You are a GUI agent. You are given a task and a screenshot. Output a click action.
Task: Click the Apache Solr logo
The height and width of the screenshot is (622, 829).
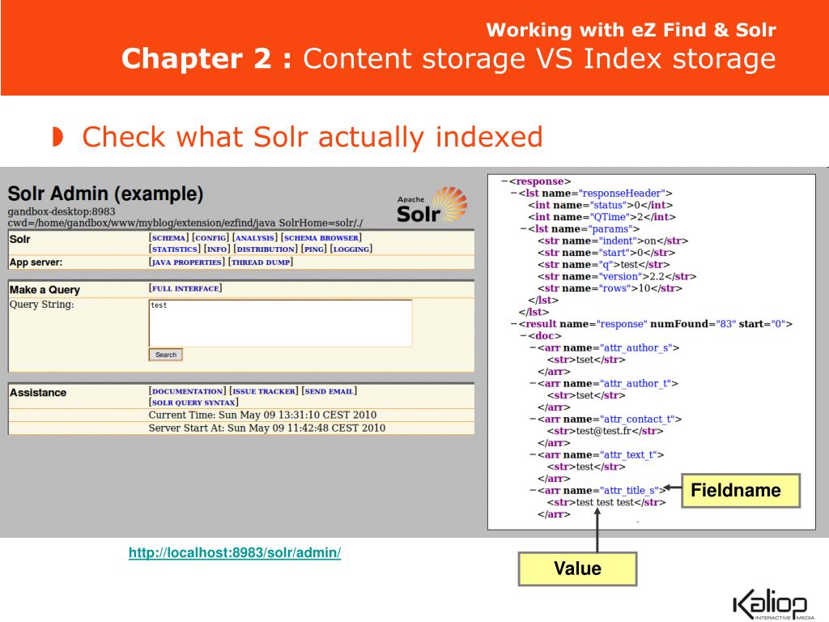click(432, 205)
